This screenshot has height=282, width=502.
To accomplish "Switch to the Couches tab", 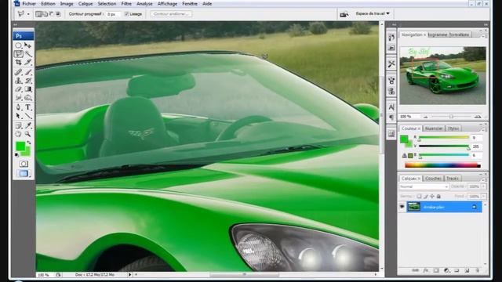I will pos(433,178).
